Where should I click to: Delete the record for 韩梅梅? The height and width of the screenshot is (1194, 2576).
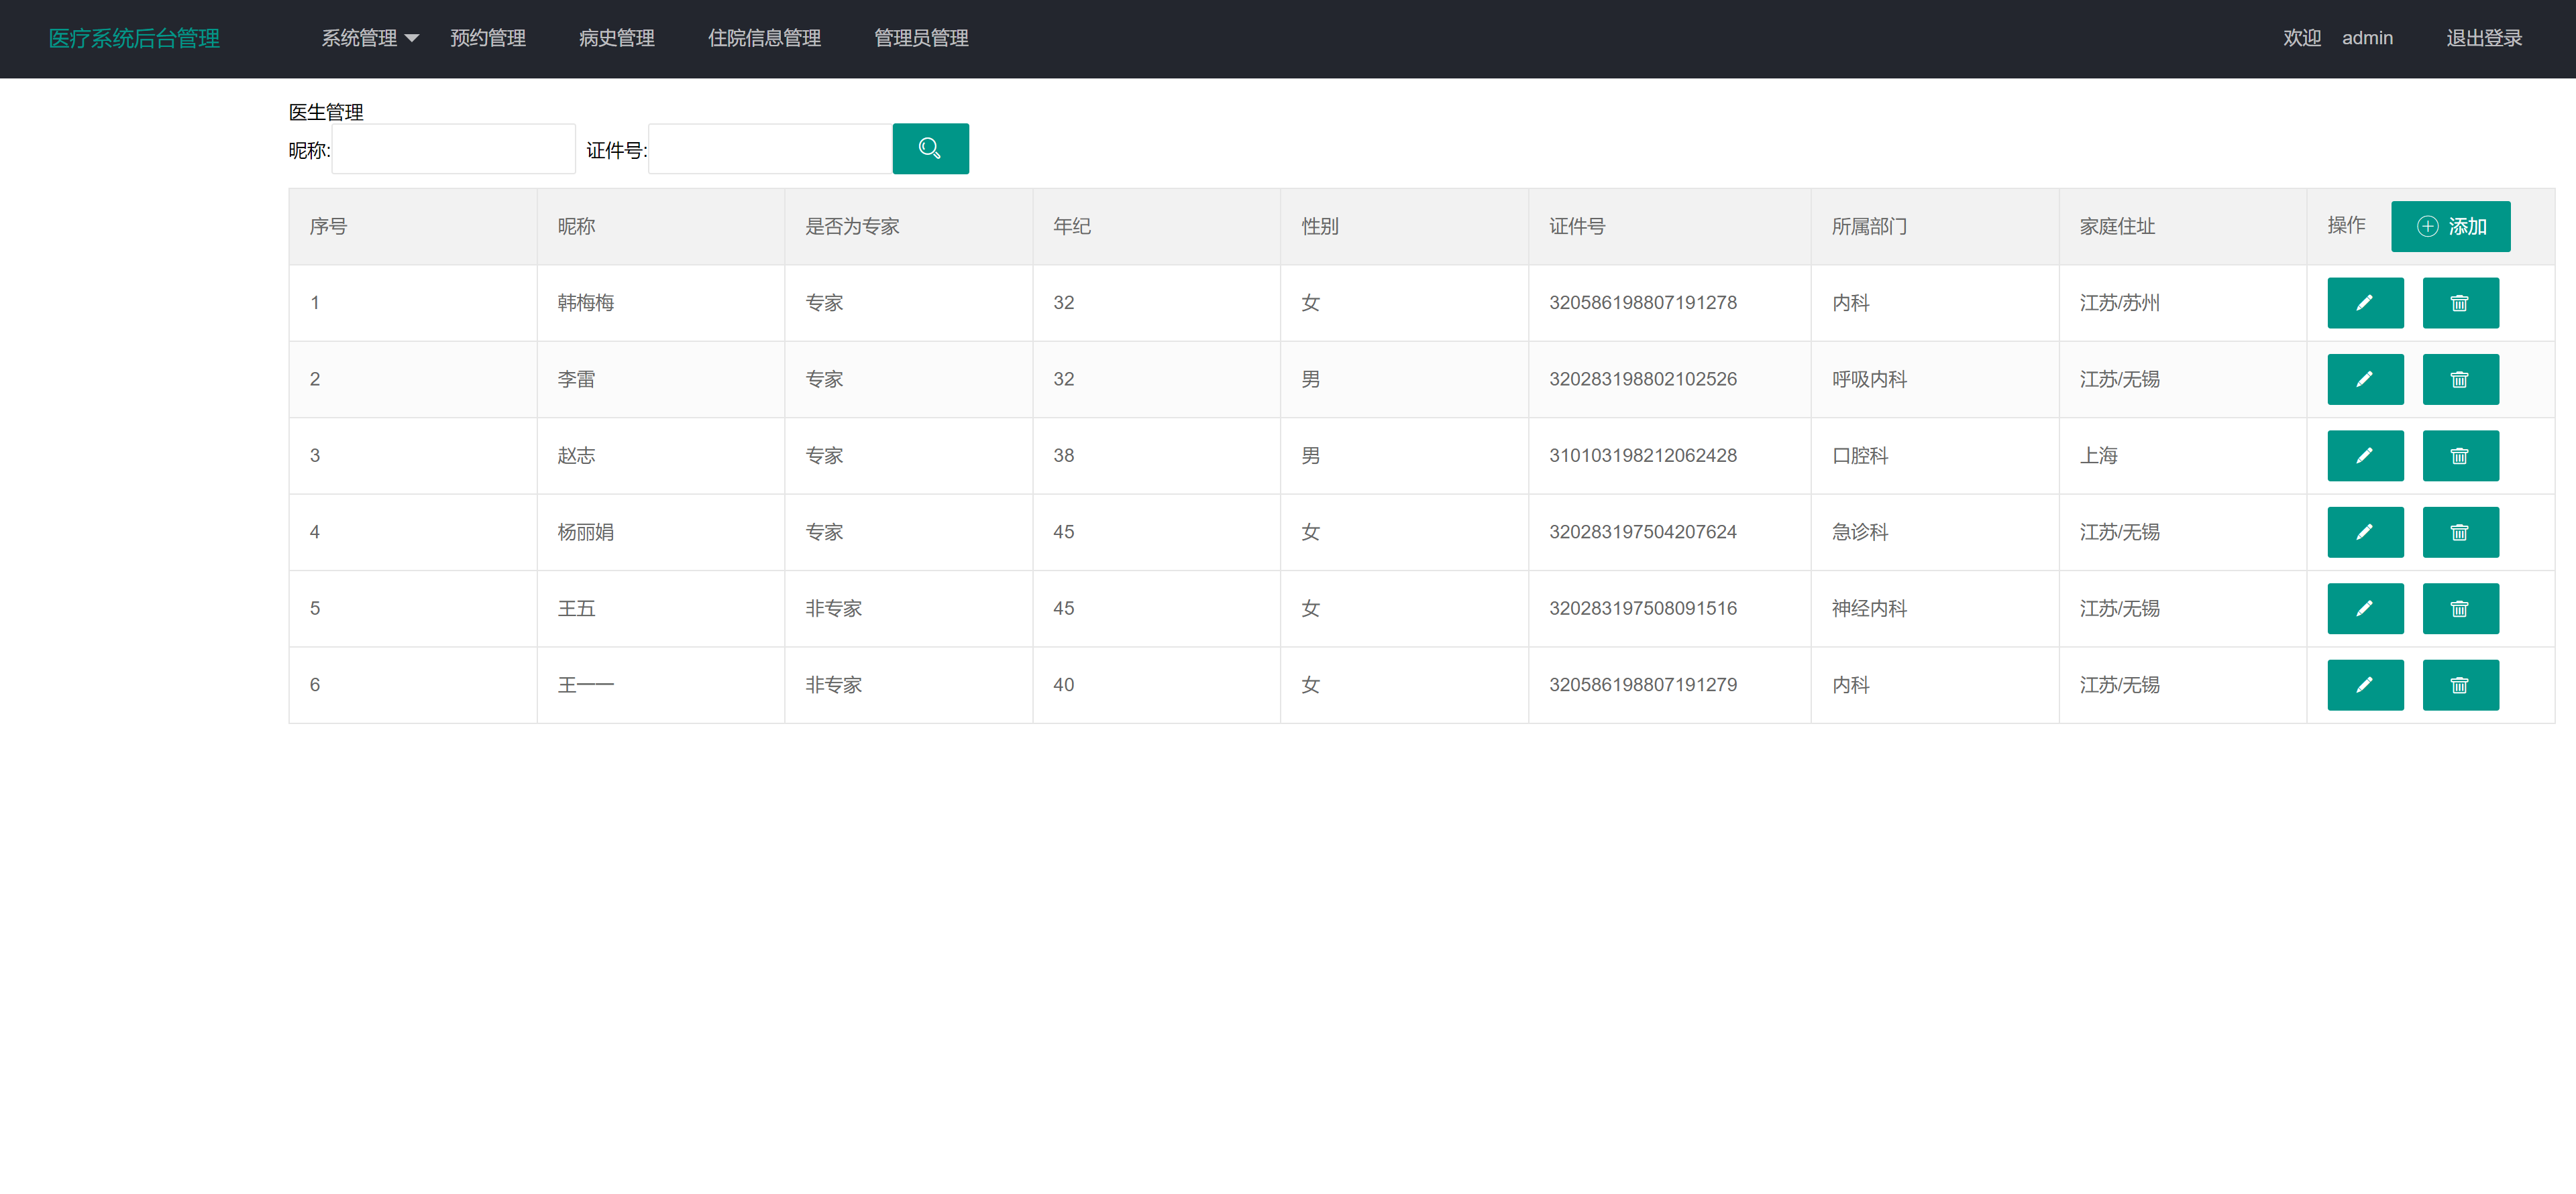click(2460, 303)
